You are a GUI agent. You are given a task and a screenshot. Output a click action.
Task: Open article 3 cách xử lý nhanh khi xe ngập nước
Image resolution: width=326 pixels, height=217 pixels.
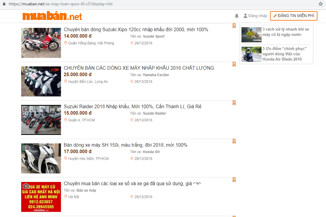tap(286, 32)
